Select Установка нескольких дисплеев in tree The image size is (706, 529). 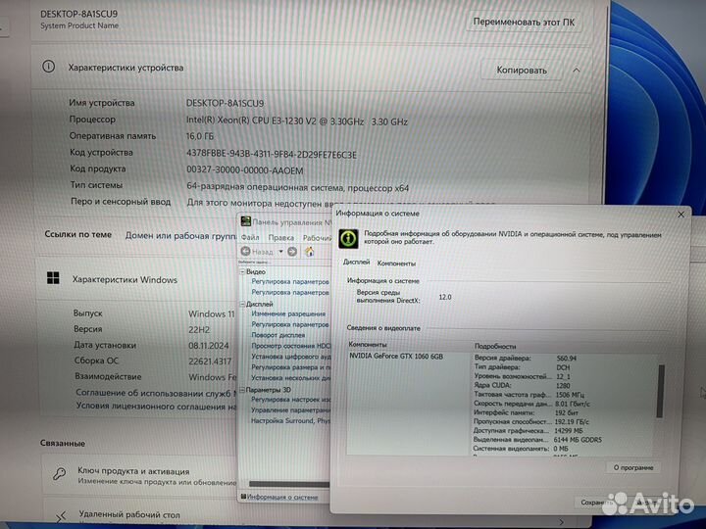290,378
